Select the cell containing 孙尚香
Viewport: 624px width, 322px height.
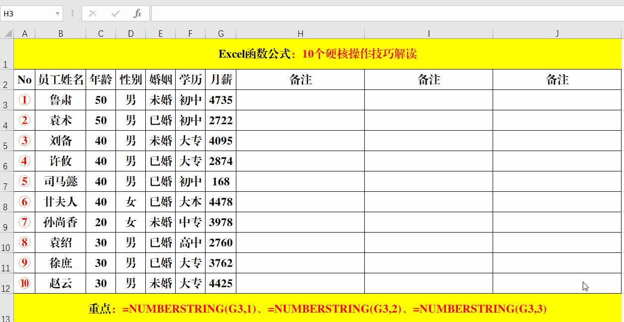point(60,222)
